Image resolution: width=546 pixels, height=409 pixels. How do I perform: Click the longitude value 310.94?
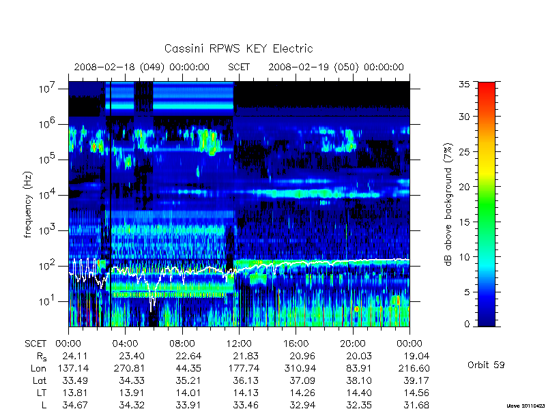point(300,368)
